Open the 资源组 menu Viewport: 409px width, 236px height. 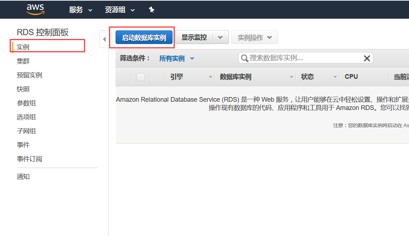tap(120, 10)
